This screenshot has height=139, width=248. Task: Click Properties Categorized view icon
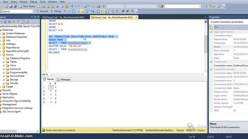pyautogui.click(x=212, y=27)
